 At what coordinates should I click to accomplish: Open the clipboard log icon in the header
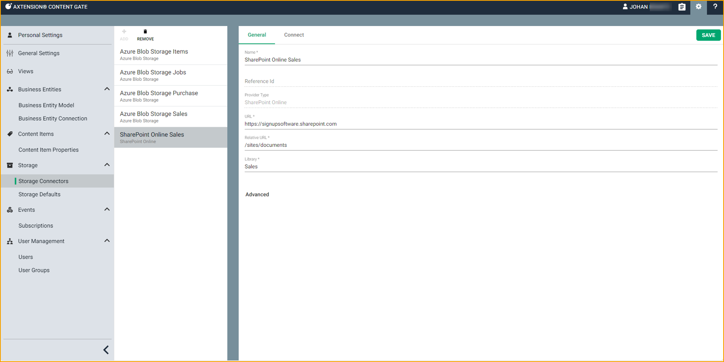[x=682, y=7]
